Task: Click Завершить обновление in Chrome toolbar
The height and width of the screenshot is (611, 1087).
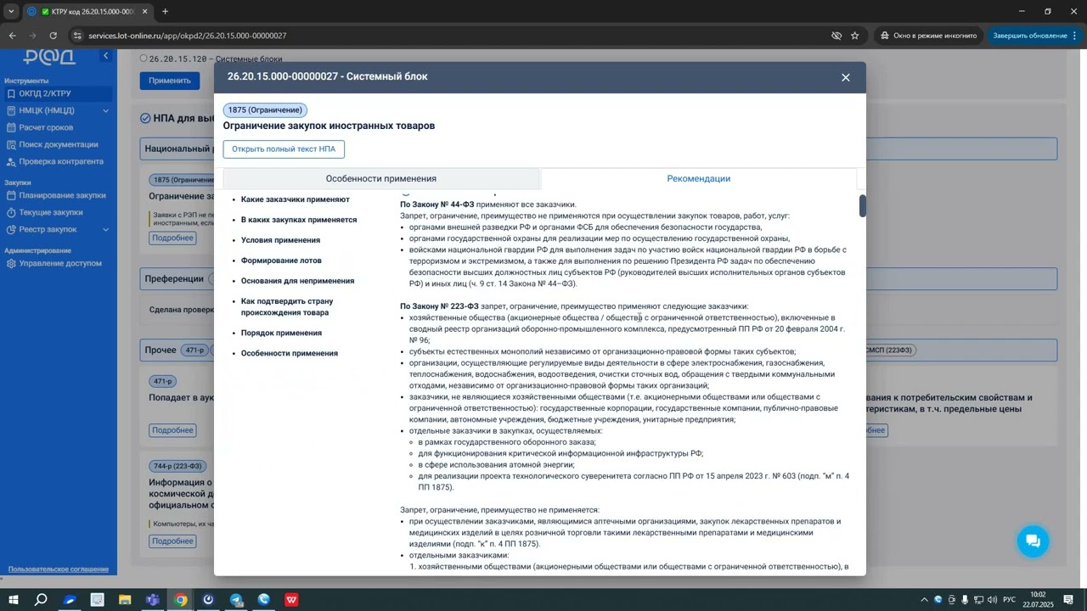Action: pos(1030,36)
